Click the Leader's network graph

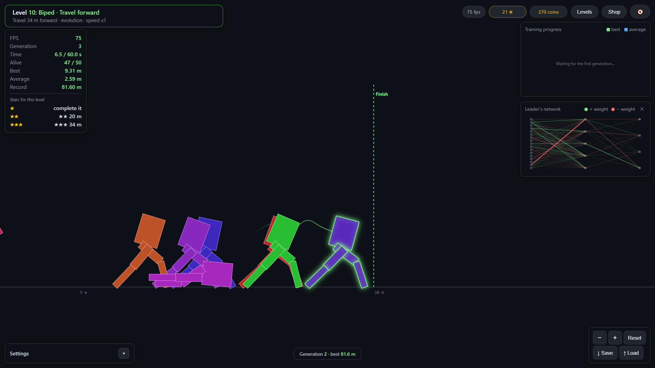coord(585,143)
